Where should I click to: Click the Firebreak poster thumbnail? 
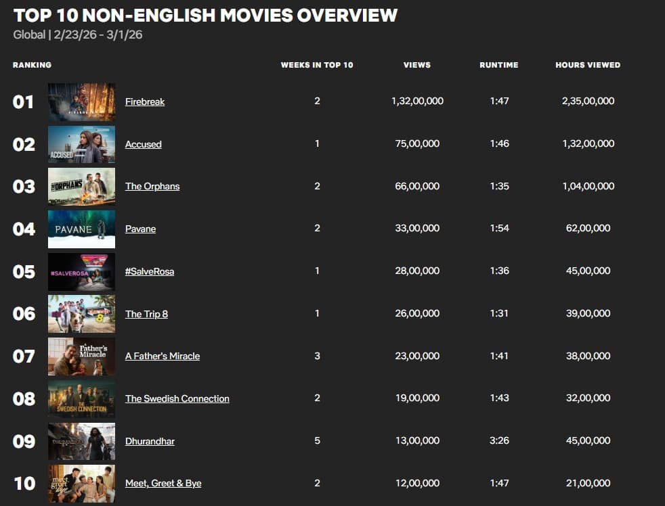81,102
